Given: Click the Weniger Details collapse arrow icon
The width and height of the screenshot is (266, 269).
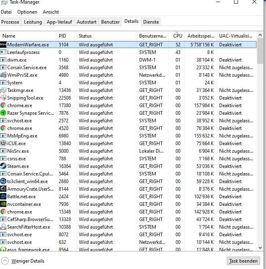Looking at the screenshot, I should pyautogui.click(x=5, y=261).
